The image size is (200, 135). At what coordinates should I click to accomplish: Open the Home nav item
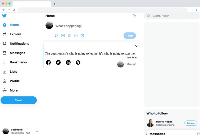(x=11, y=25)
